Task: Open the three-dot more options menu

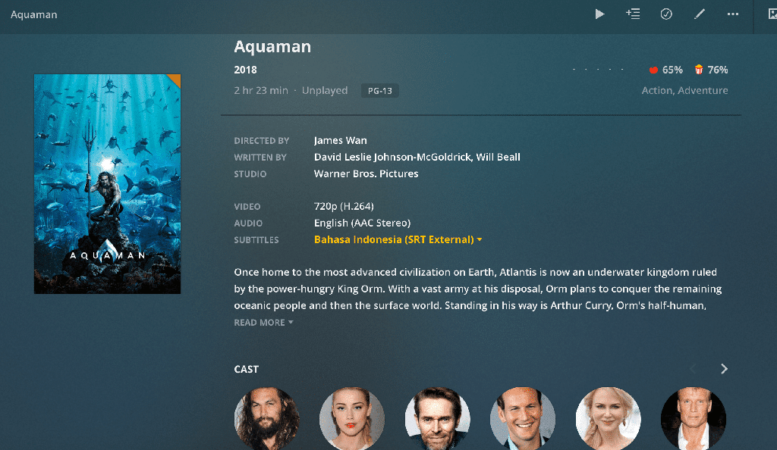Action: pyautogui.click(x=733, y=14)
